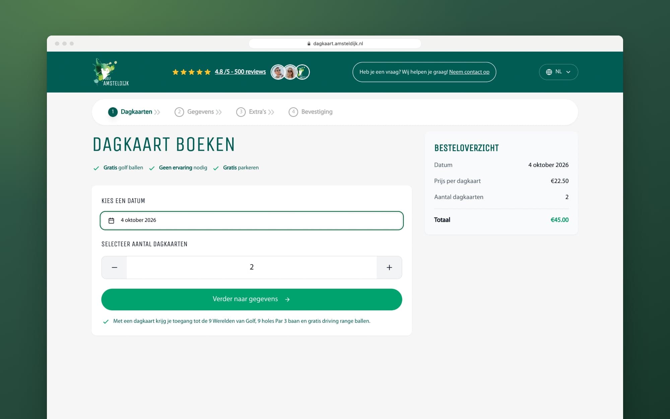
Task: Click the 'Geen ervaring nodig' text
Action: [x=183, y=168]
